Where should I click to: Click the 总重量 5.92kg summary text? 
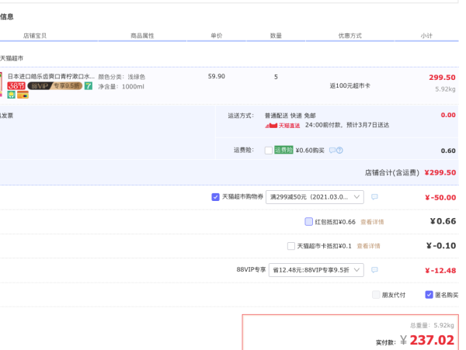[x=432, y=325]
